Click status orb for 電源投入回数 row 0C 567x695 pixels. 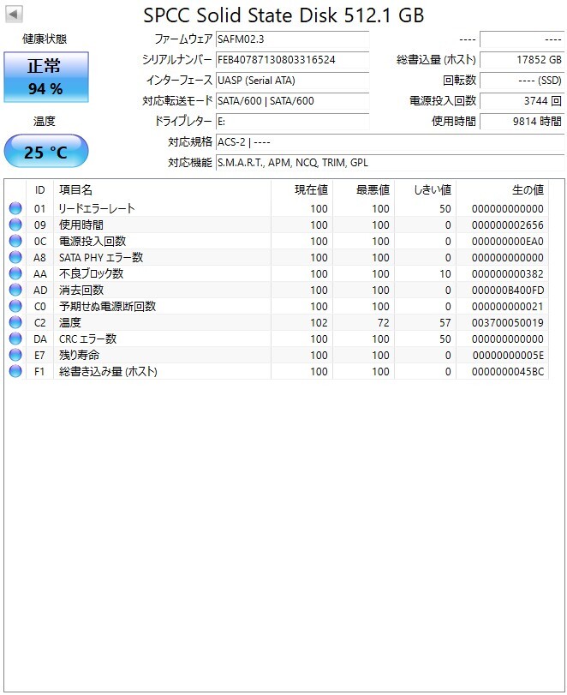pos(15,241)
